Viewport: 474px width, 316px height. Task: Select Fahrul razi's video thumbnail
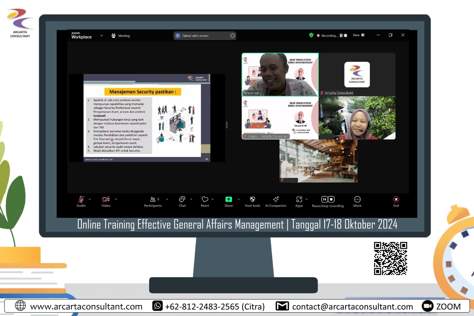pyautogui.click(x=280, y=74)
